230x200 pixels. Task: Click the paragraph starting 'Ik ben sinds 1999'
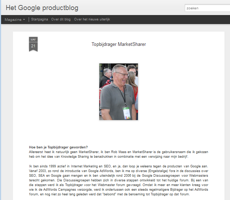pyautogui.click(x=119, y=180)
